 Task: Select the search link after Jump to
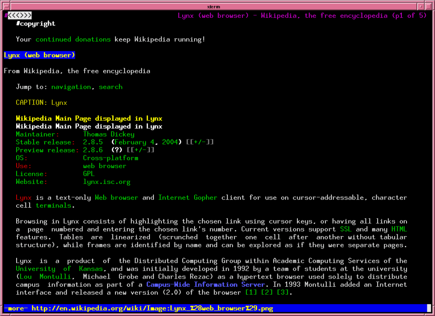click(110, 87)
